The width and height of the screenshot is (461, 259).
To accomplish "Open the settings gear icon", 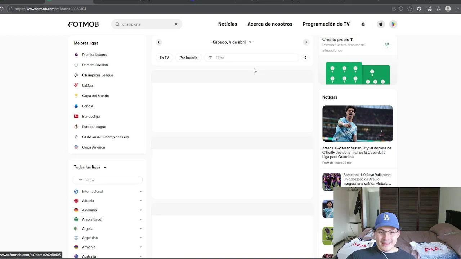I will pos(363,24).
